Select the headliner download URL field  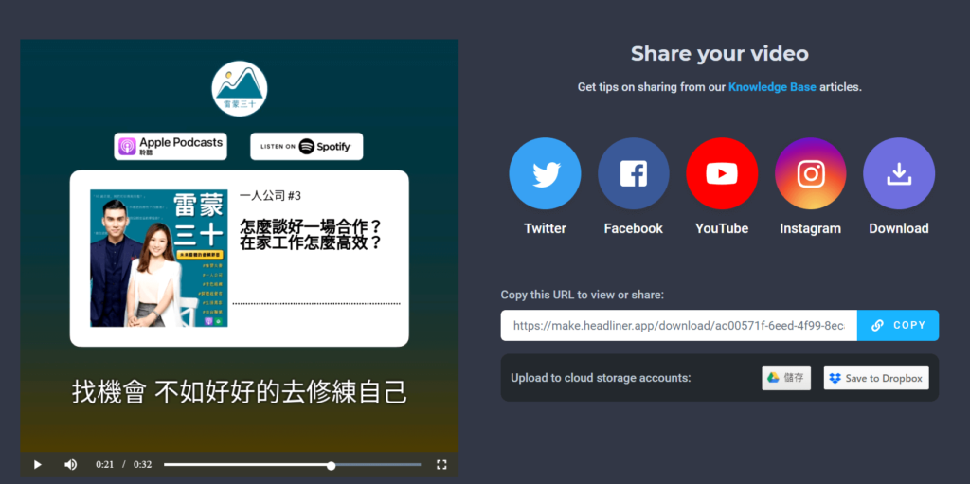click(678, 325)
